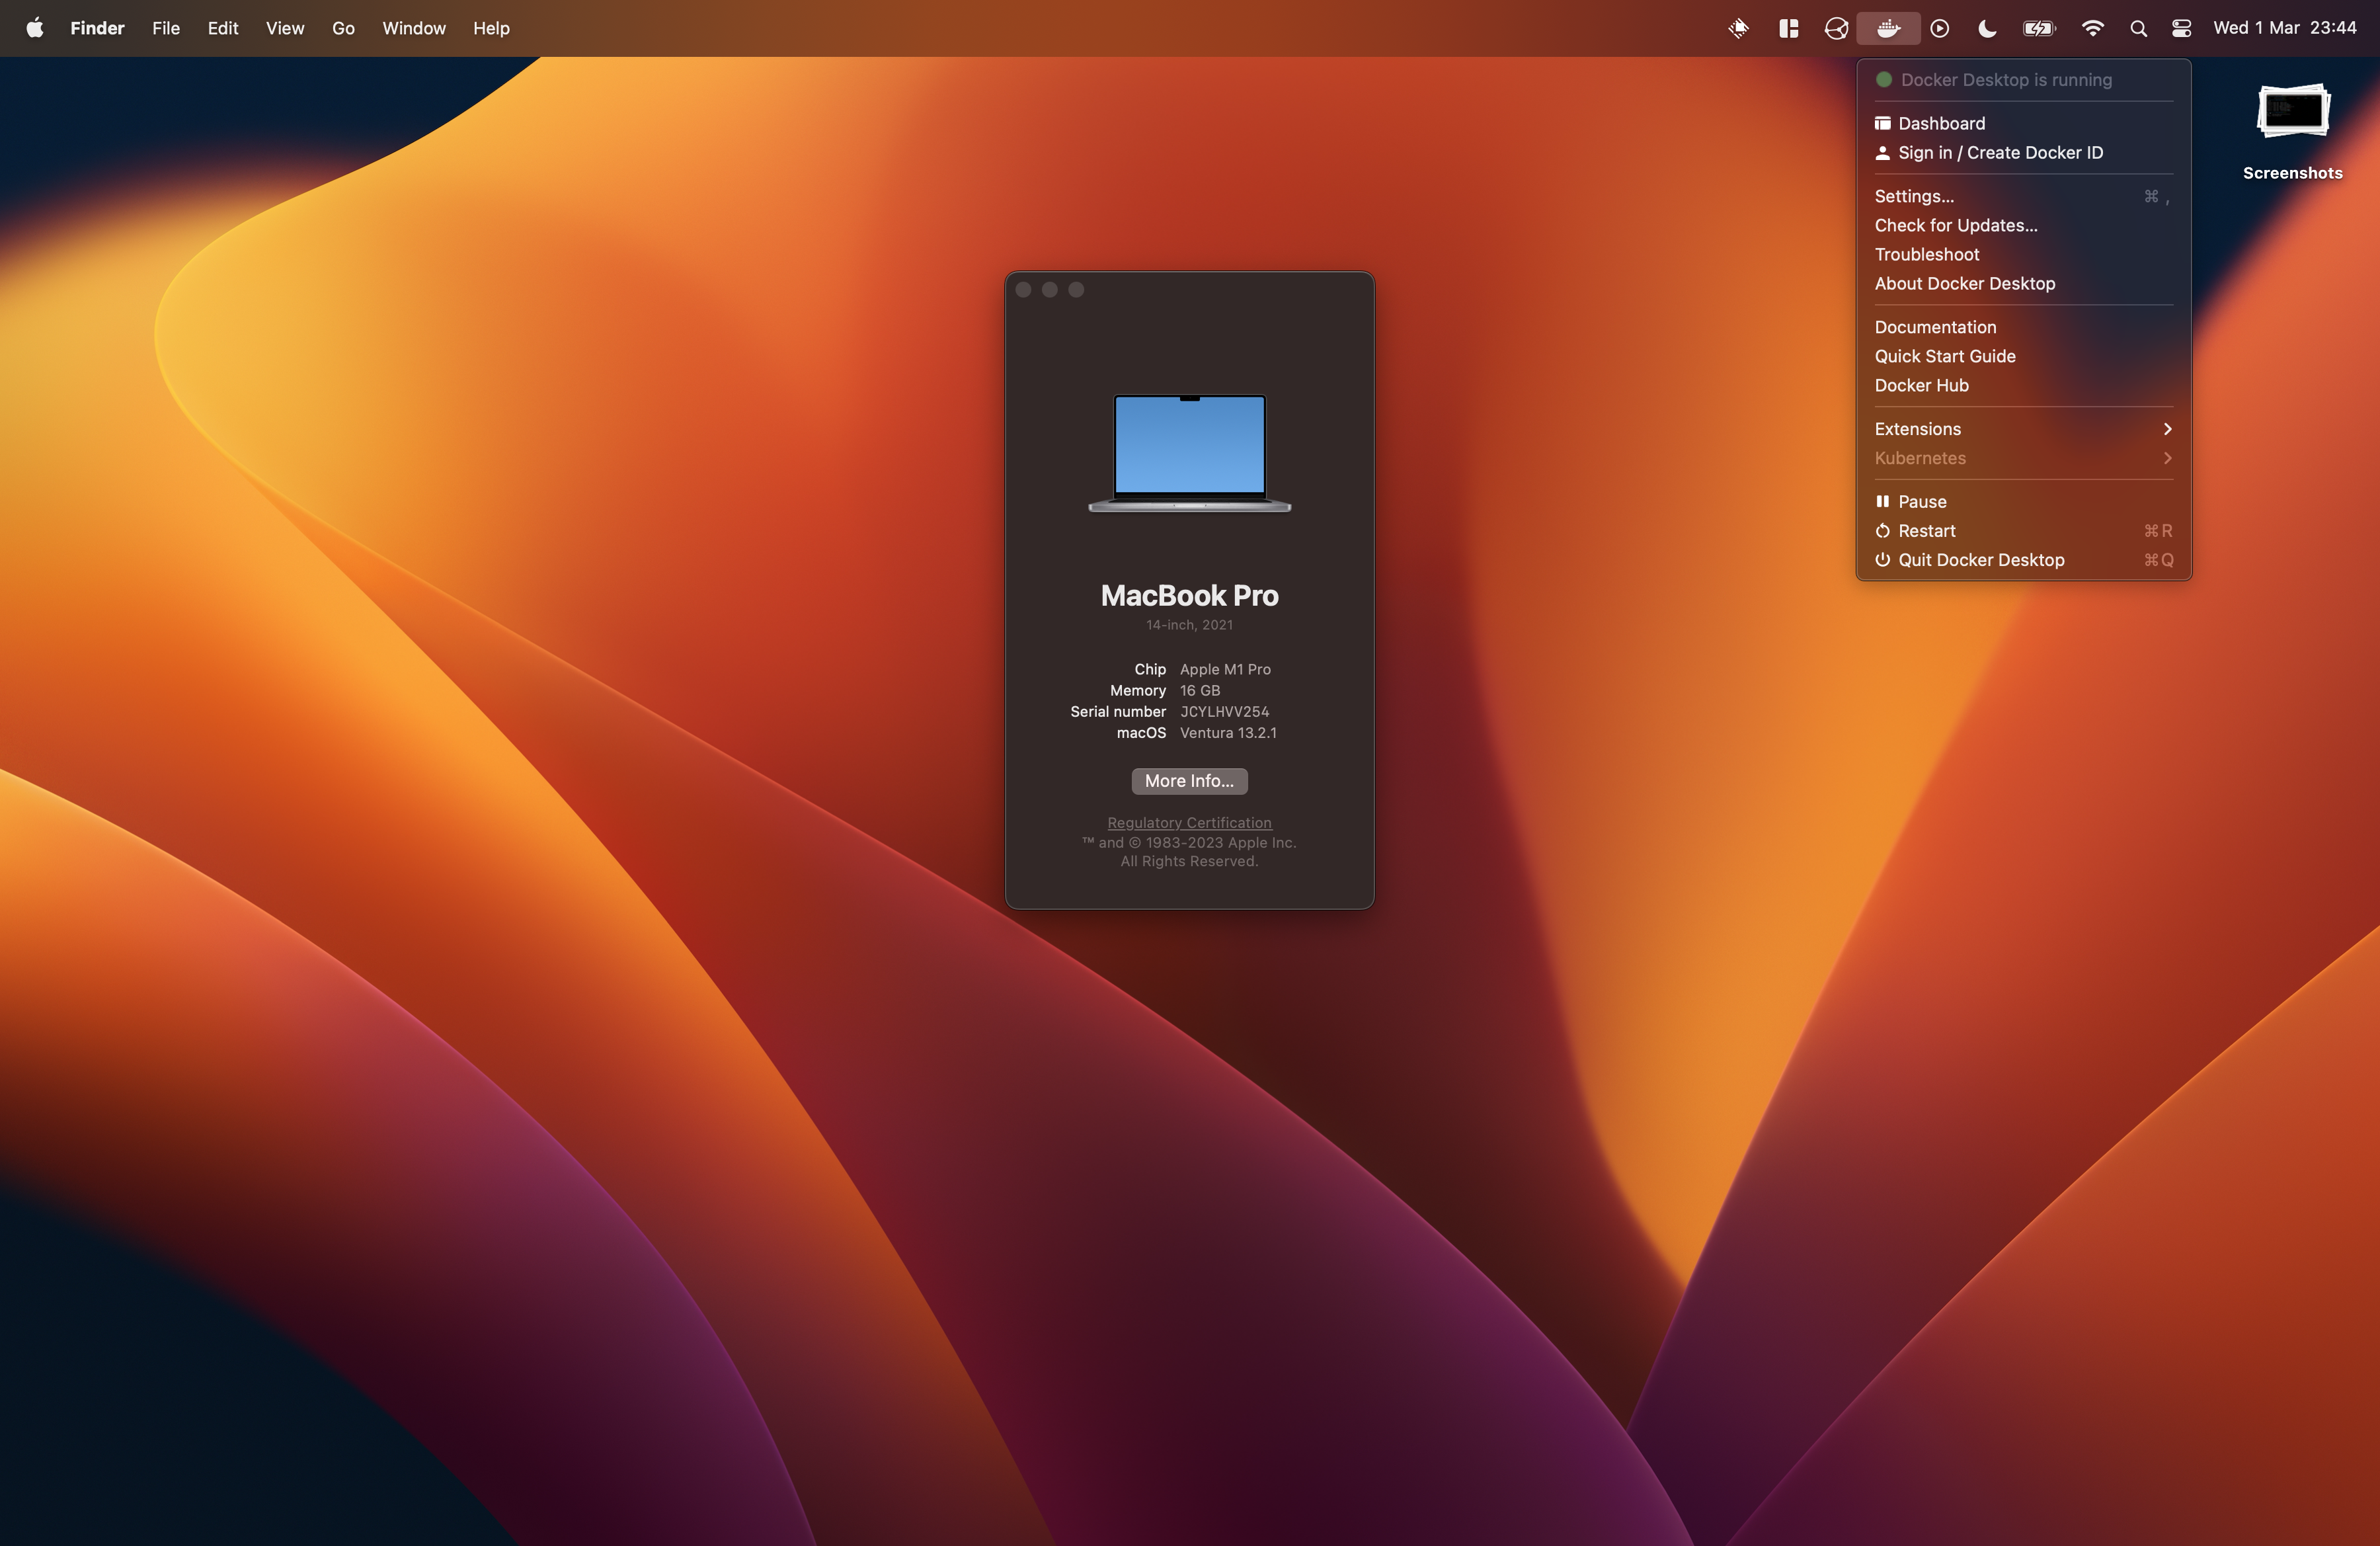The width and height of the screenshot is (2380, 1546).
Task: Click the Do Not Disturb moon icon
Action: pyautogui.click(x=1987, y=28)
